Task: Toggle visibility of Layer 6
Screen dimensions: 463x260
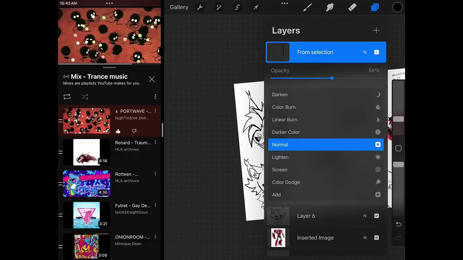Action: point(377,216)
